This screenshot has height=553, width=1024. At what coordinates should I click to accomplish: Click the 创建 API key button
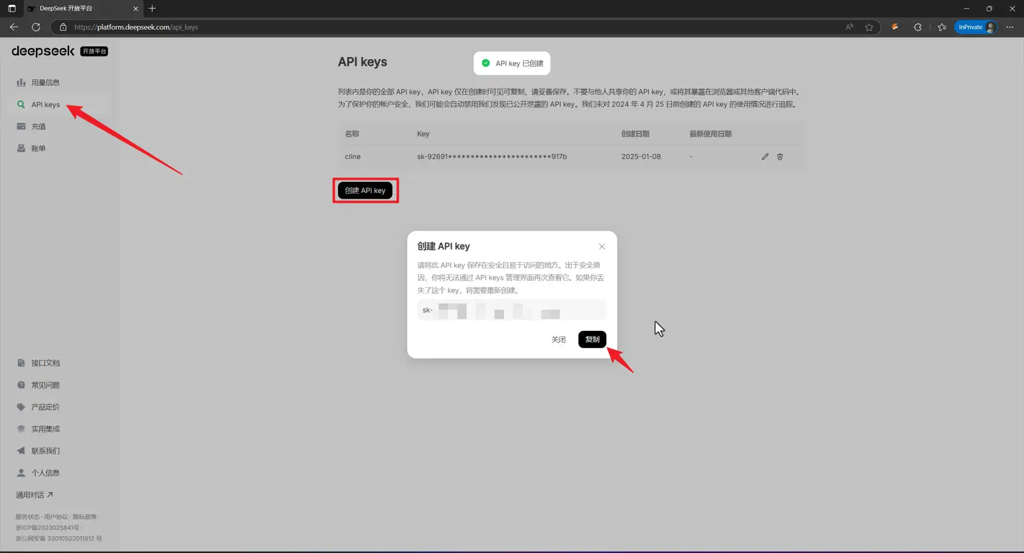coord(365,191)
